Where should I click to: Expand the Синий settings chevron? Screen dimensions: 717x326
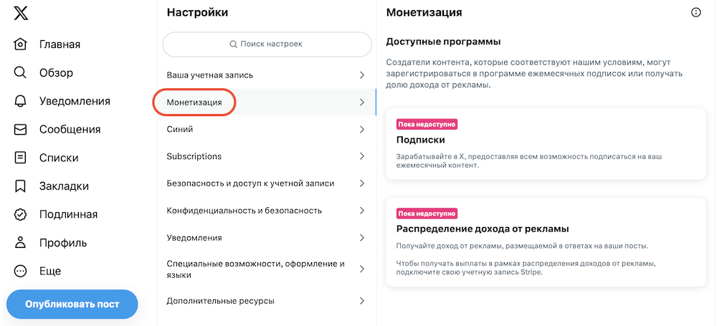click(361, 130)
